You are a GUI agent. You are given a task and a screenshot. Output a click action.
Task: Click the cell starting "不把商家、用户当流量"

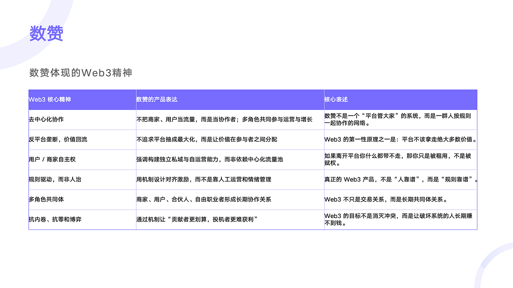224,119
